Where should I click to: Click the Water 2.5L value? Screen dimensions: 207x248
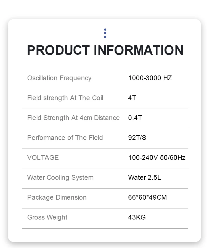[144, 177]
